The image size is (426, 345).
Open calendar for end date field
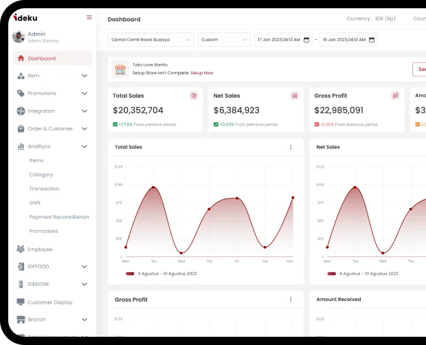[x=372, y=40]
